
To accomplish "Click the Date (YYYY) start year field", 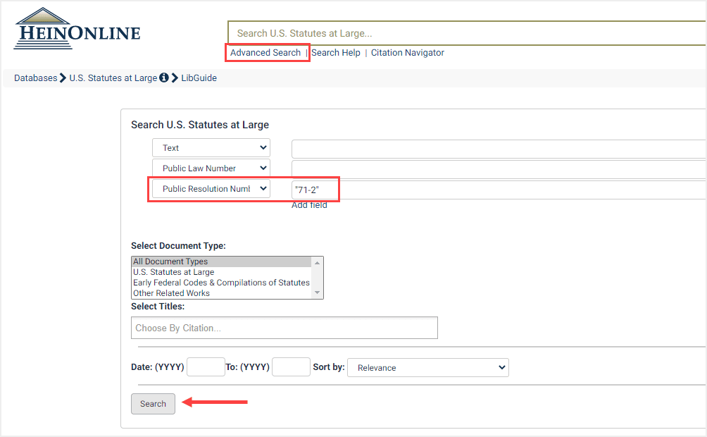I will click(206, 367).
